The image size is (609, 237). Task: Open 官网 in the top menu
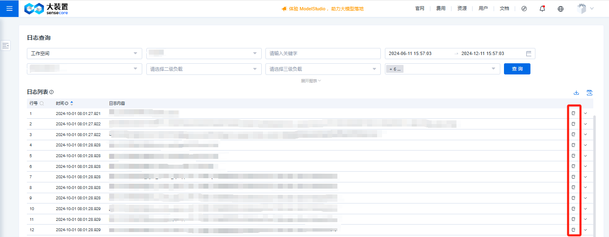coord(420,8)
